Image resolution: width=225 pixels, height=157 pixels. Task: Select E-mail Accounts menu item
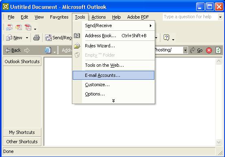point(113,75)
